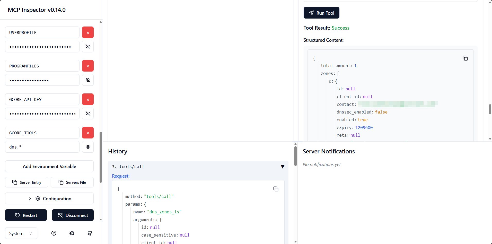The height and width of the screenshot is (244, 492).
Task: Delete the GCORE_API_KEY variable
Action: click(x=88, y=99)
